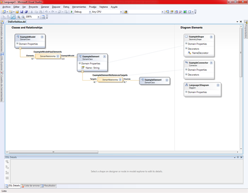Open the Herramientas menu

tap(79, 7)
